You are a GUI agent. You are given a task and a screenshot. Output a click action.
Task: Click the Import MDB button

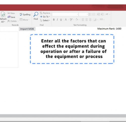coord(27,29)
